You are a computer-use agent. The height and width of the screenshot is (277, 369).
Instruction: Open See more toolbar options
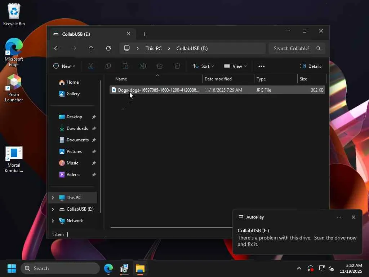(x=262, y=66)
